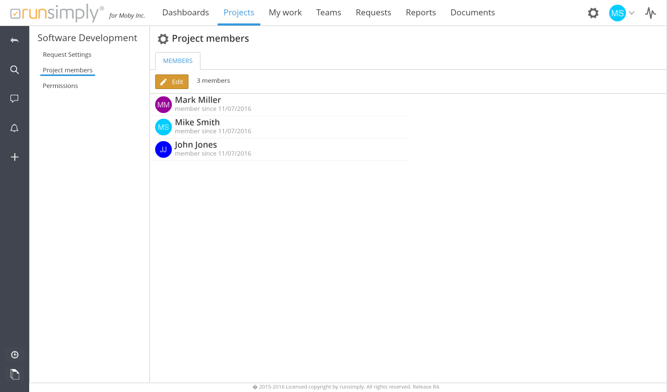Click the plus add icon in sidebar

coord(15,157)
